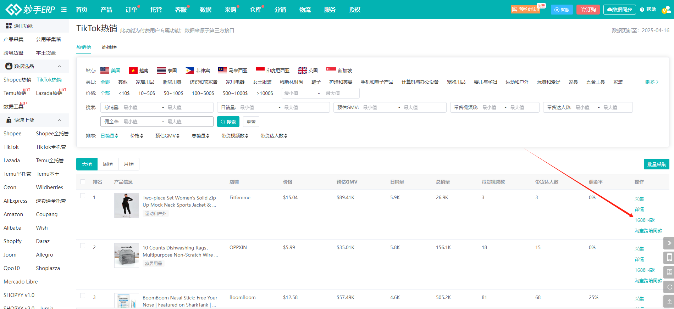Image resolution: width=674 pixels, height=309 pixels.
Task: Click the 搜索 search button
Action: (x=228, y=122)
